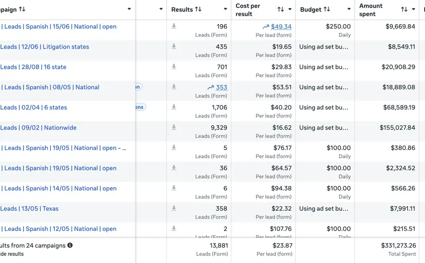Download leads for the 9,329 results row
The width and height of the screenshot is (425, 263).
174,127
